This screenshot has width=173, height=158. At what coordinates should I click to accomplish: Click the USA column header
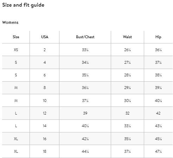(x=45, y=37)
